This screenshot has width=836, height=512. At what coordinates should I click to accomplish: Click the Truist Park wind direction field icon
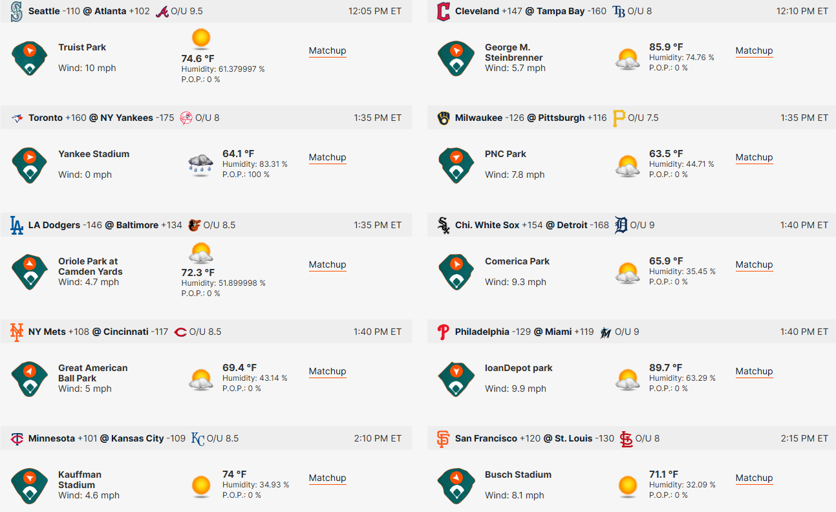click(30, 58)
